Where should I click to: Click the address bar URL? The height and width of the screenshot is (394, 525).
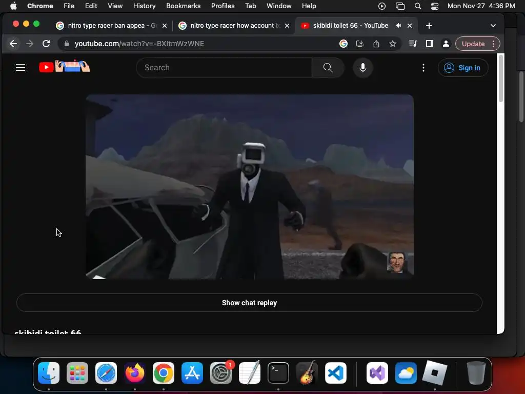click(139, 44)
